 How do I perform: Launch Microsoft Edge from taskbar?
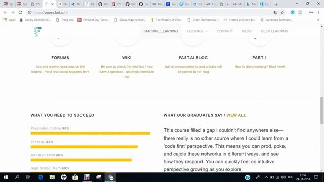[x=40, y=177]
